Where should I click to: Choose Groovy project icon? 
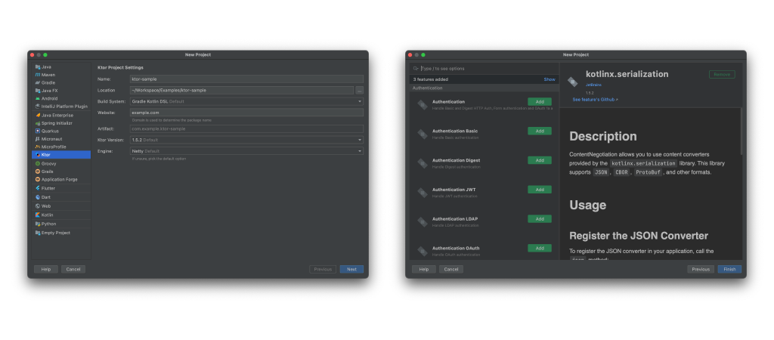[x=38, y=163]
